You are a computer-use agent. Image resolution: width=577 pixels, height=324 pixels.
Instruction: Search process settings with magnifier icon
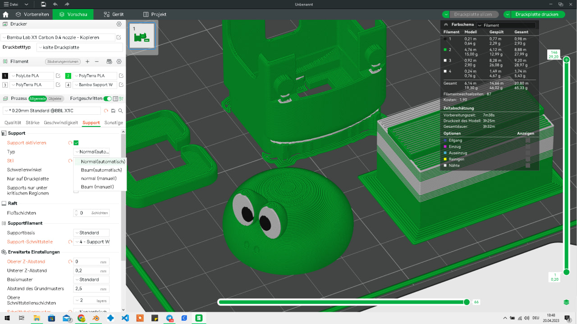(120, 110)
